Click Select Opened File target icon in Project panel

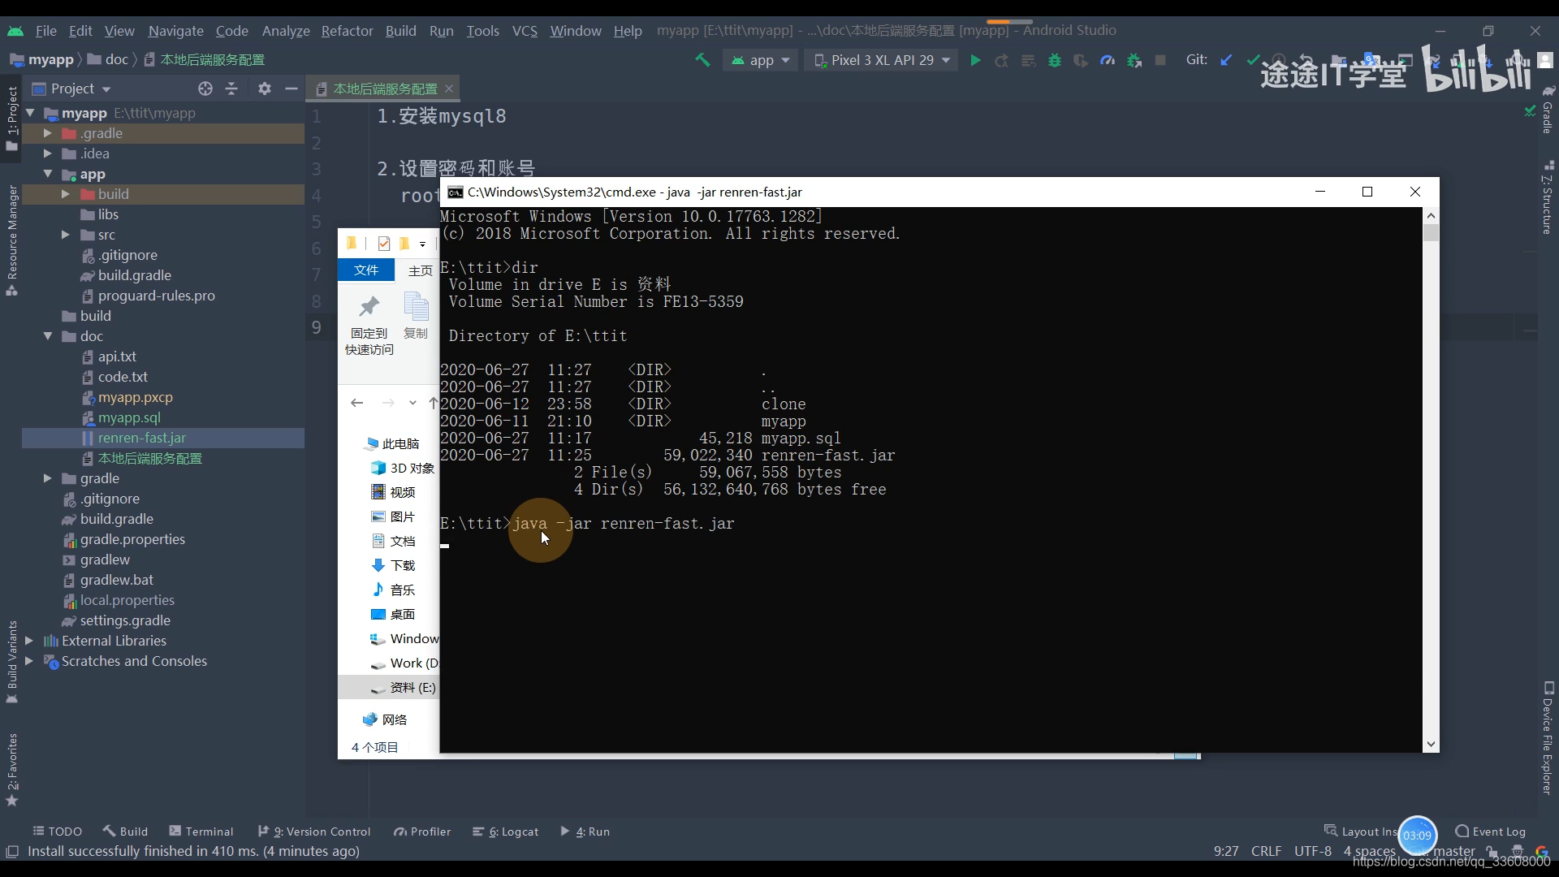(x=205, y=89)
